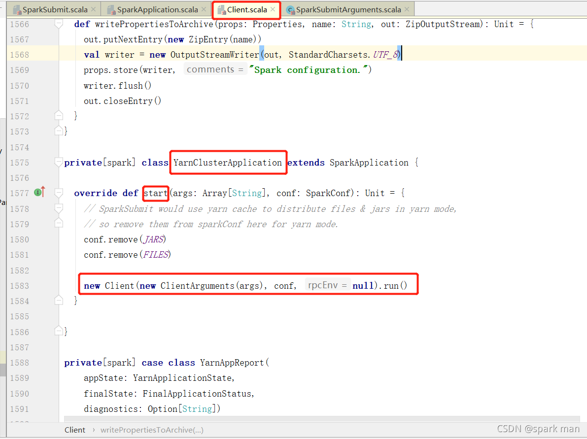Click the JARS constant on line 1580
587x439 pixels.
[x=154, y=239]
